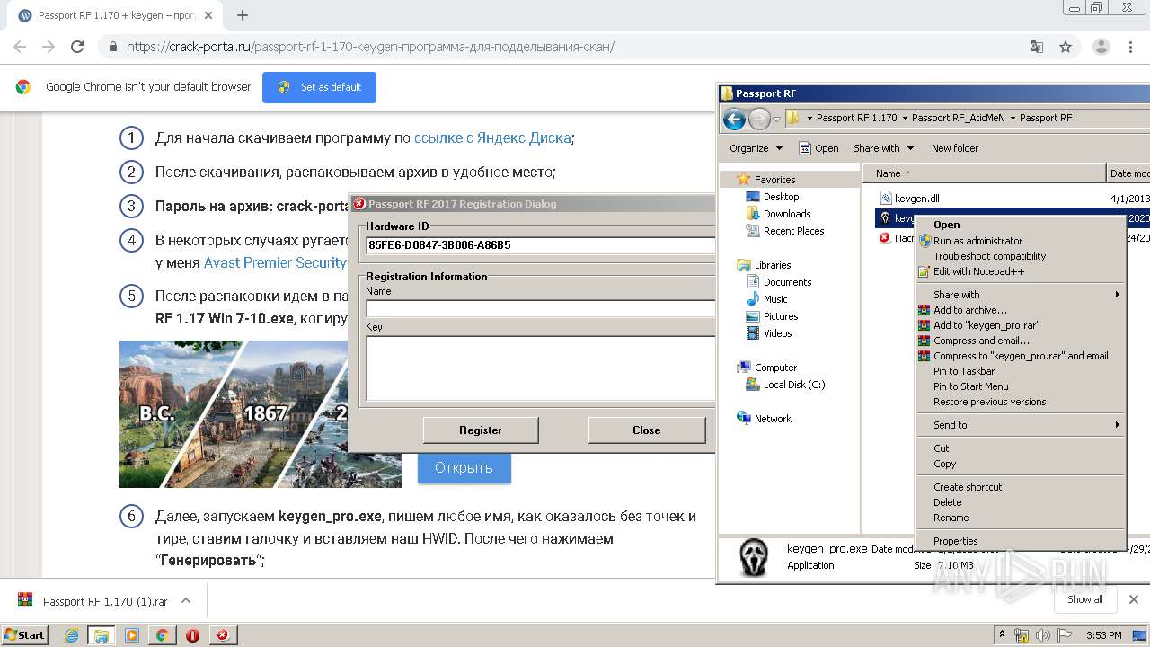Open Downloads folder in Favorites
1150x647 pixels.
pyautogui.click(x=787, y=214)
